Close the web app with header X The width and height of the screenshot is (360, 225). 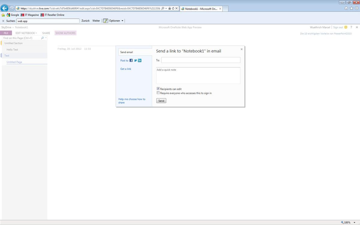[357, 27]
